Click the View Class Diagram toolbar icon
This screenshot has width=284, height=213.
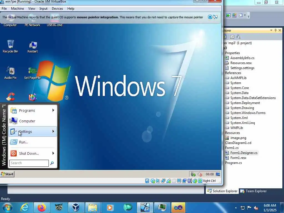click(x=238, y=37)
